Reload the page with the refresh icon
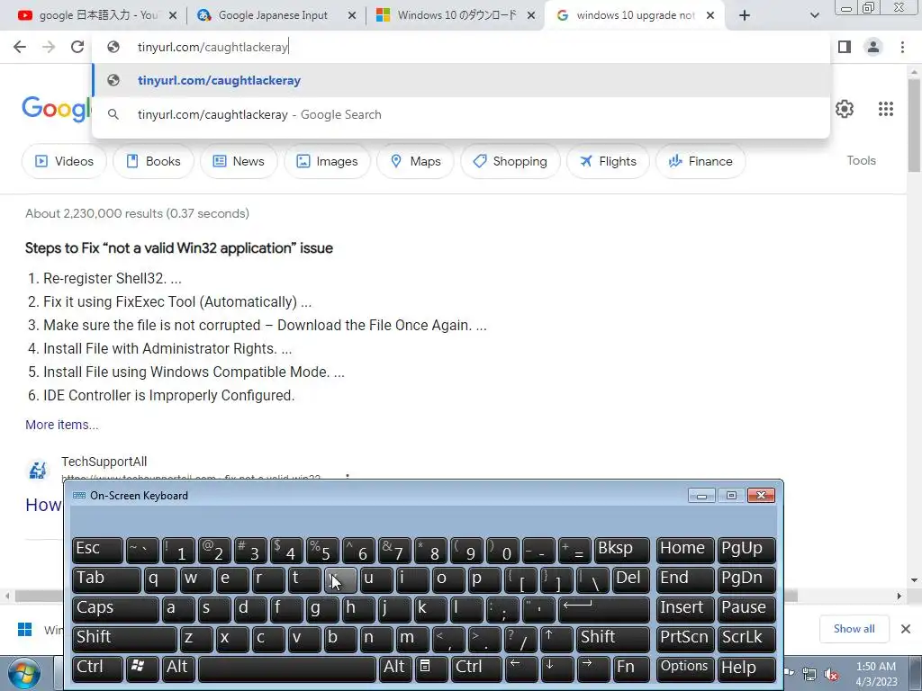This screenshot has width=922, height=691. [77, 47]
